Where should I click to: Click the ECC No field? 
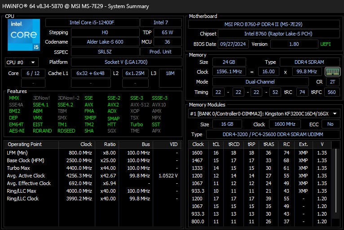click(x=331, y=124)
